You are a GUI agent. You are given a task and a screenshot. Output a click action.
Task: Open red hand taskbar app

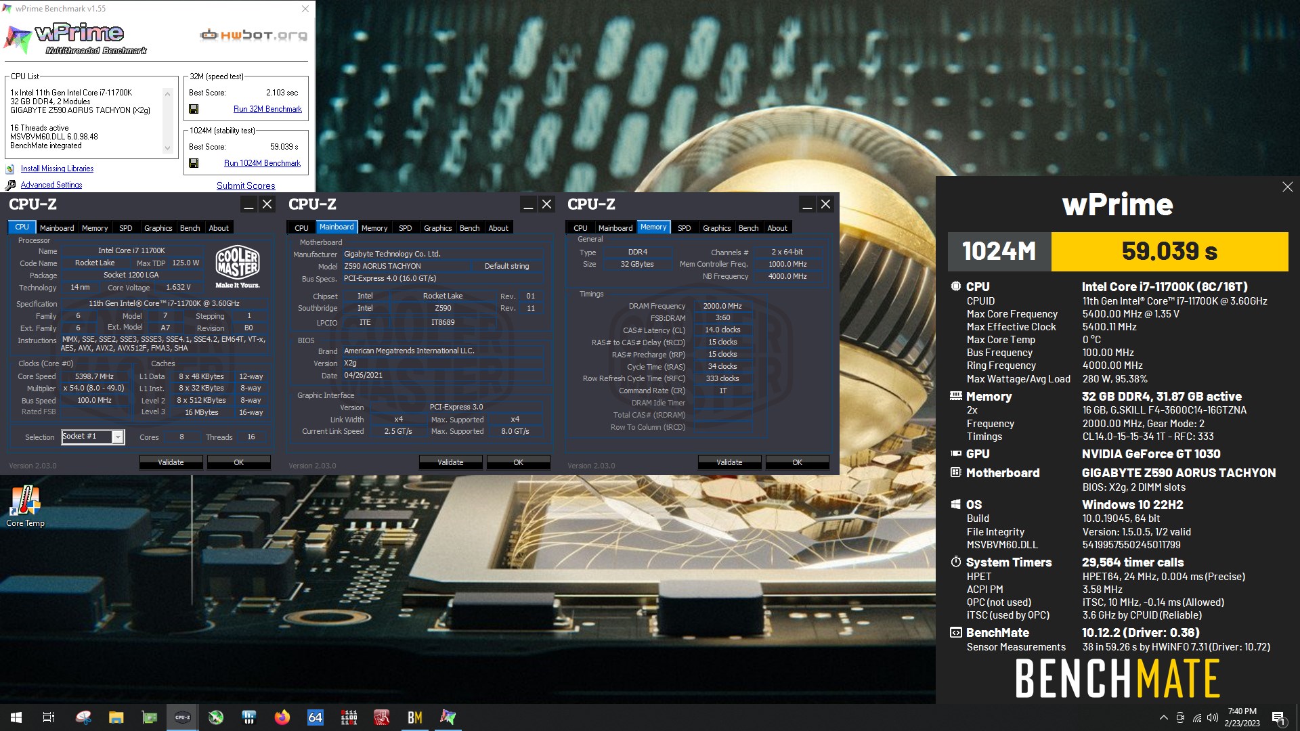tap(382, 717)
